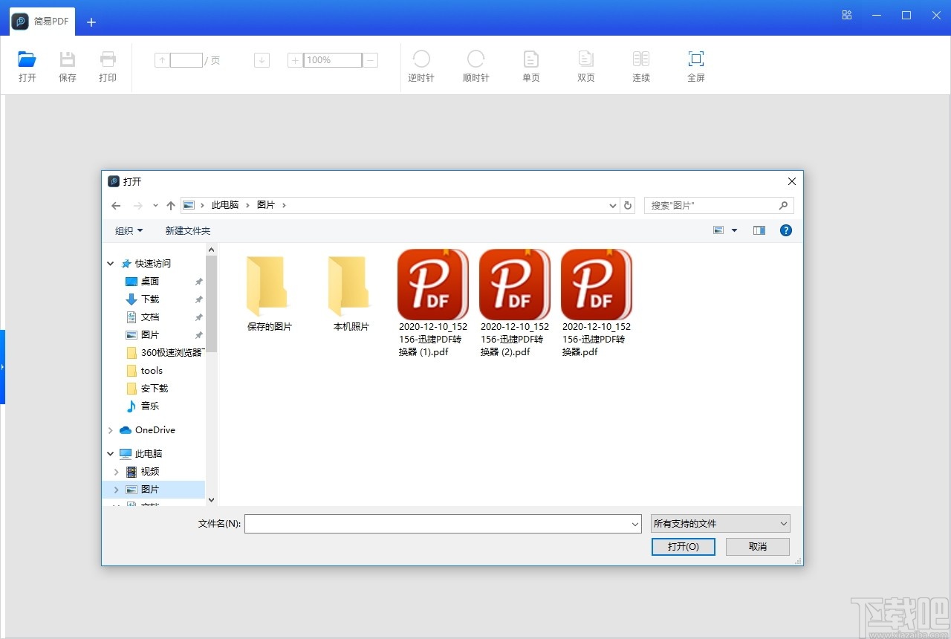Zoom out with the minus button

click(371, 60)
